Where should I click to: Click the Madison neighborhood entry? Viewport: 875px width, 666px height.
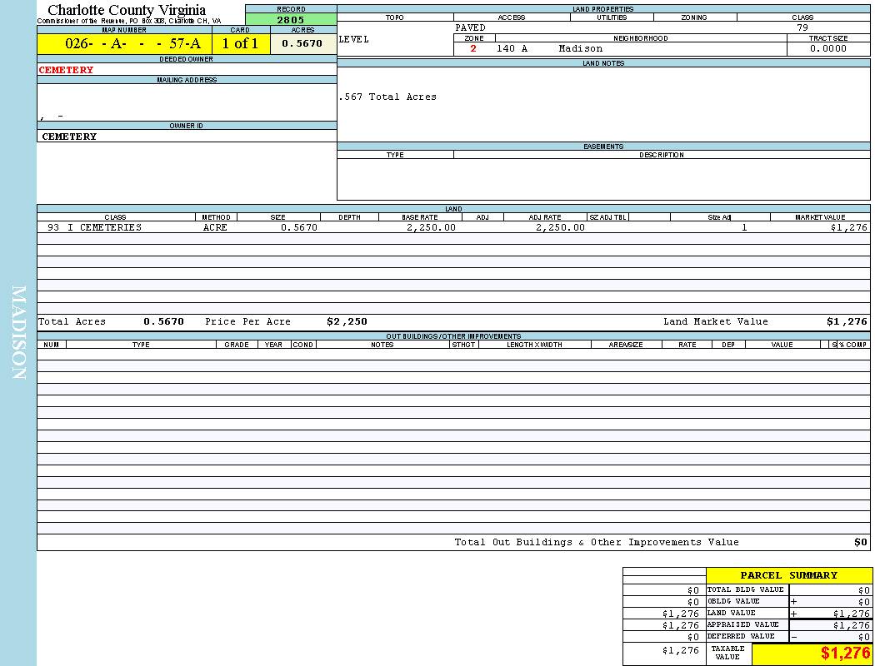click(x=580, y=48)
